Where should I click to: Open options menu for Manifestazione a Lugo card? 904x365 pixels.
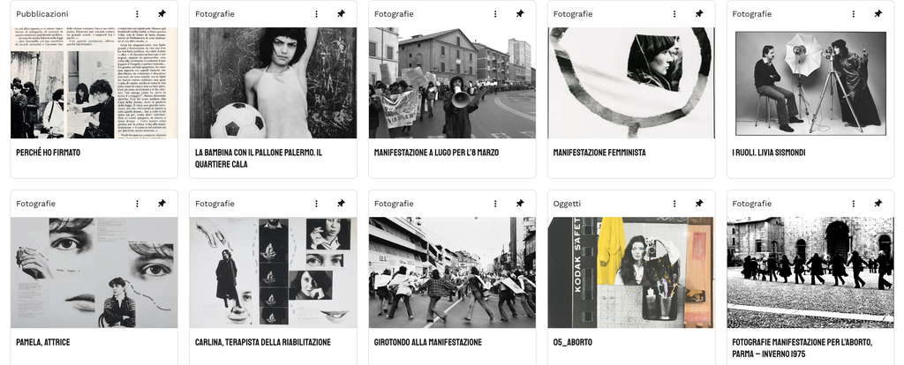tap(495, 14)
